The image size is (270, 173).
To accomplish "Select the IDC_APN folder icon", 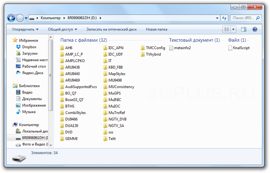I will point(105,48).
